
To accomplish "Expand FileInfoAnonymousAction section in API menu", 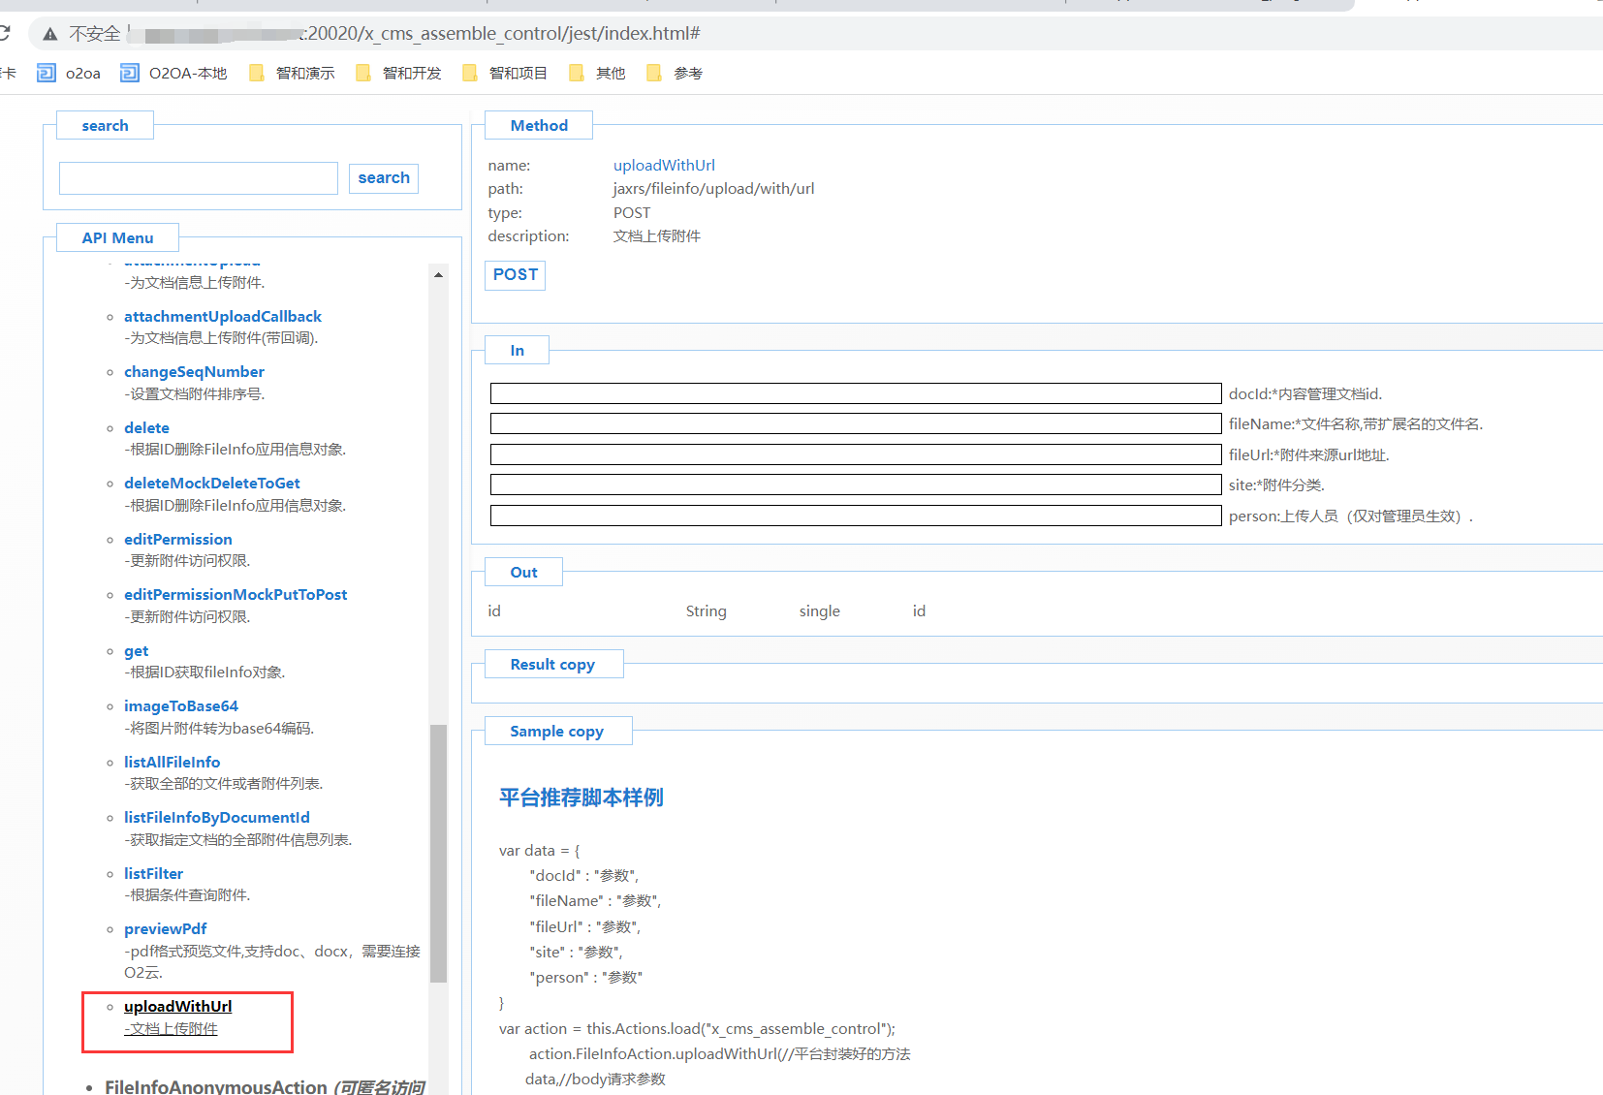I will [x=215, y=1087].
